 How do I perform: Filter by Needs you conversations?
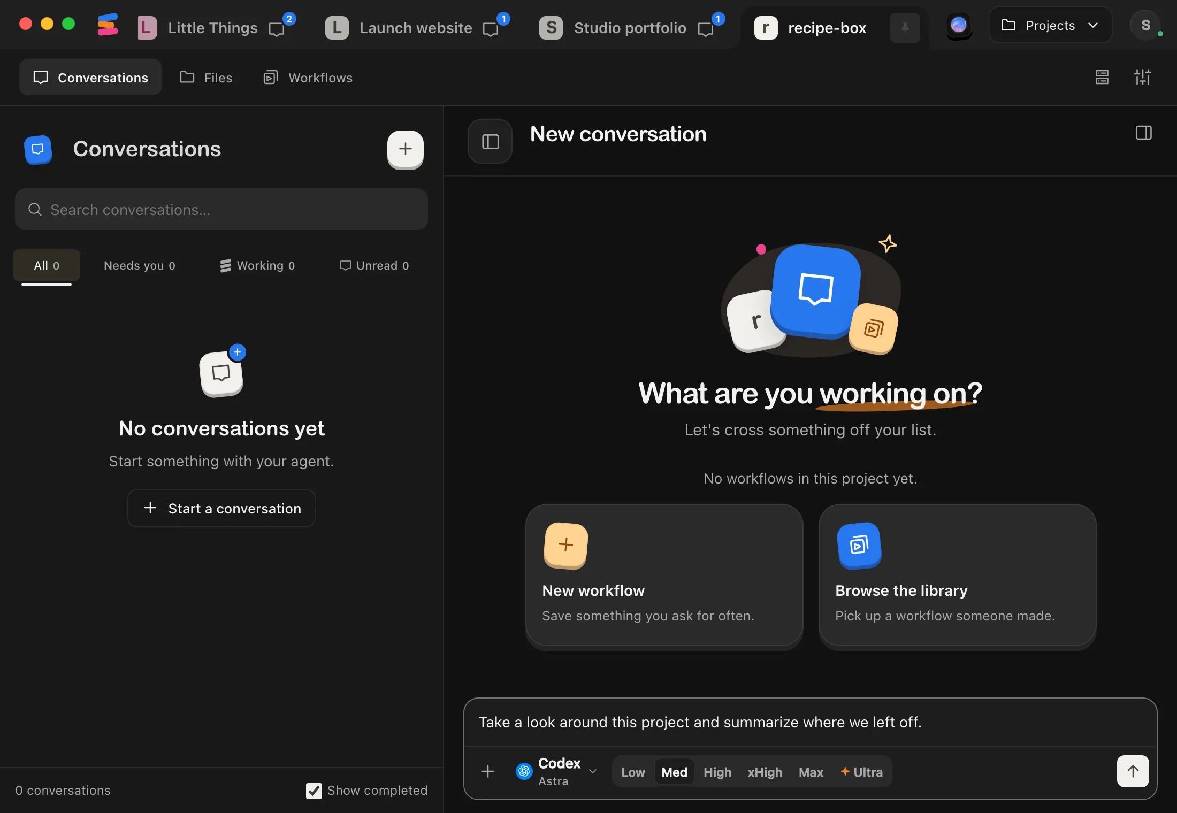[x=140, y=265]
